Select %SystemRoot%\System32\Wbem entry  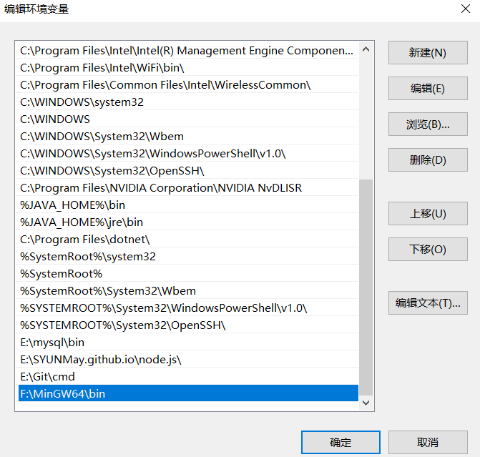coord(188,290)
